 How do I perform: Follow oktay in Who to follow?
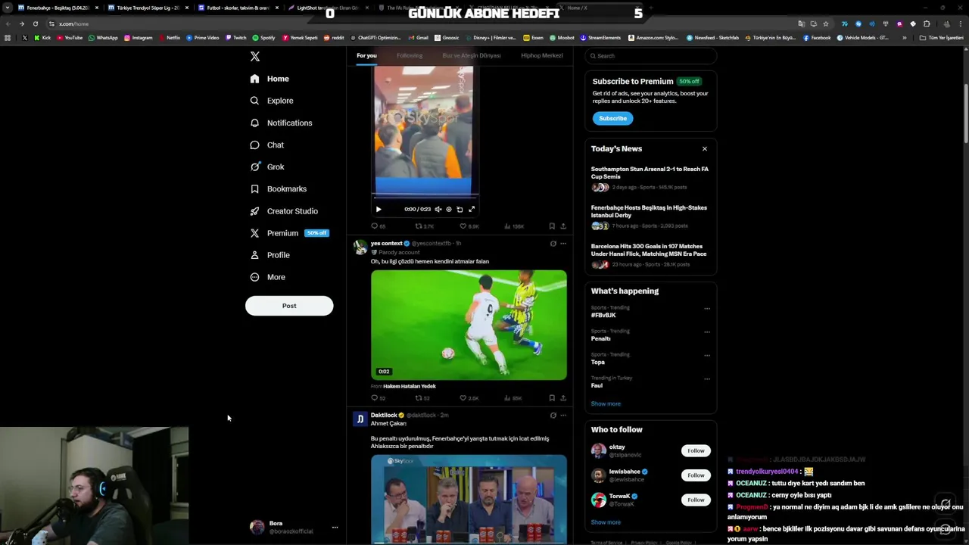(696, 451)
